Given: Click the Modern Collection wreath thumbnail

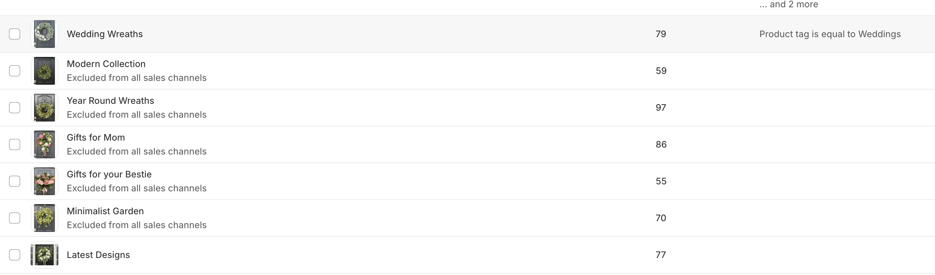Looking at the screenshot, I should click(x=44, y=71).
